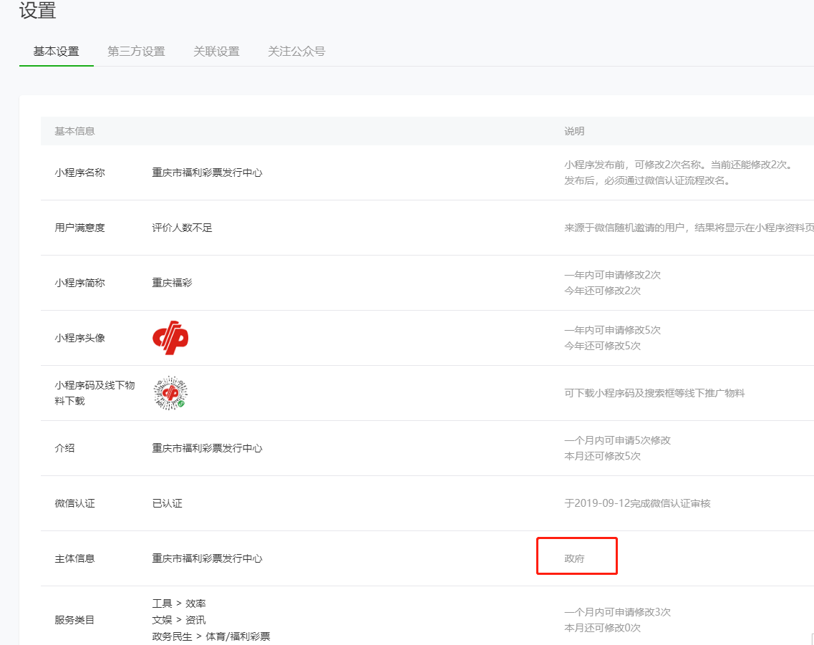Click the 已认证 status text
The image size is (814, 645).
tap(167, 503)
